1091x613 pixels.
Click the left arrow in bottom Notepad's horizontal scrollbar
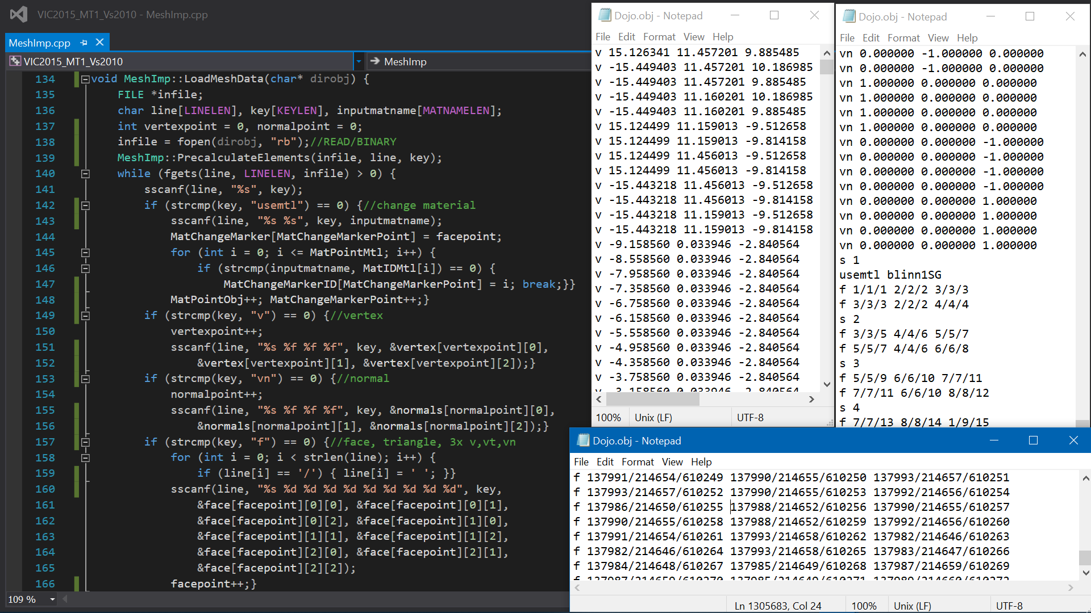[577, 587]
